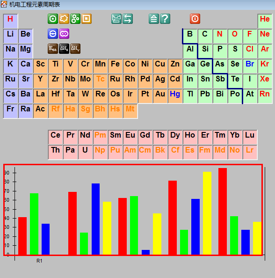Image resolution: width=275 pixels, height=278 pixels.
Task: Click the tallest red bar in chart
Action: tap(223, 212)
